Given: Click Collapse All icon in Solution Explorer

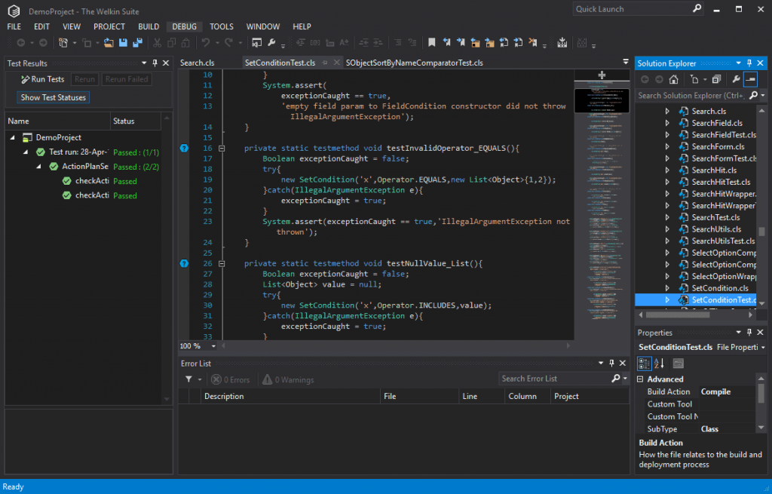Looking at the screenshot, I should [x=716, y=79].
